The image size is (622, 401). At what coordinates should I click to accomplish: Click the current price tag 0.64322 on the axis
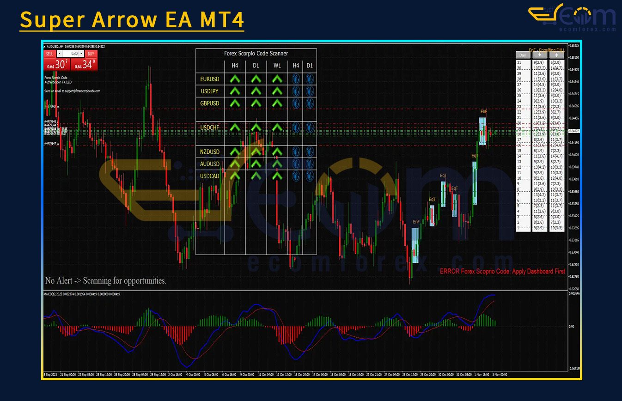click(574, 131)
